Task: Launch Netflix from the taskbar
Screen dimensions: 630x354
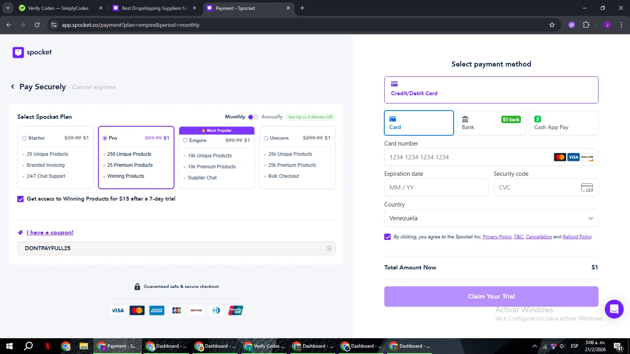Action: [47, 346]
